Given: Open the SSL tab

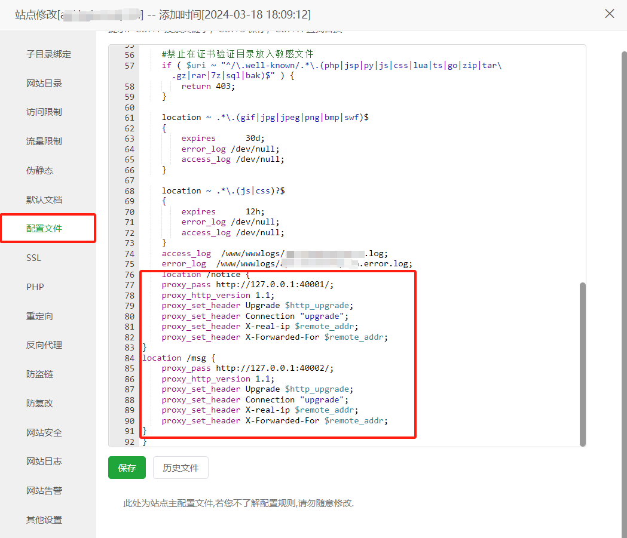Looking at the screenshot, I should pyautogui.click(x=33, y=258).
